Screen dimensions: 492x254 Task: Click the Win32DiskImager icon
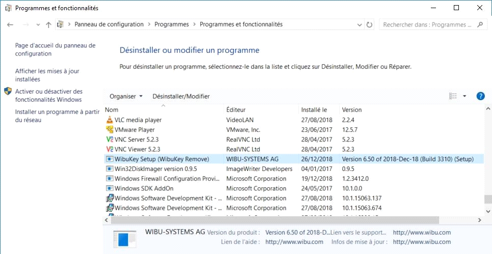(x=109, y=168)
